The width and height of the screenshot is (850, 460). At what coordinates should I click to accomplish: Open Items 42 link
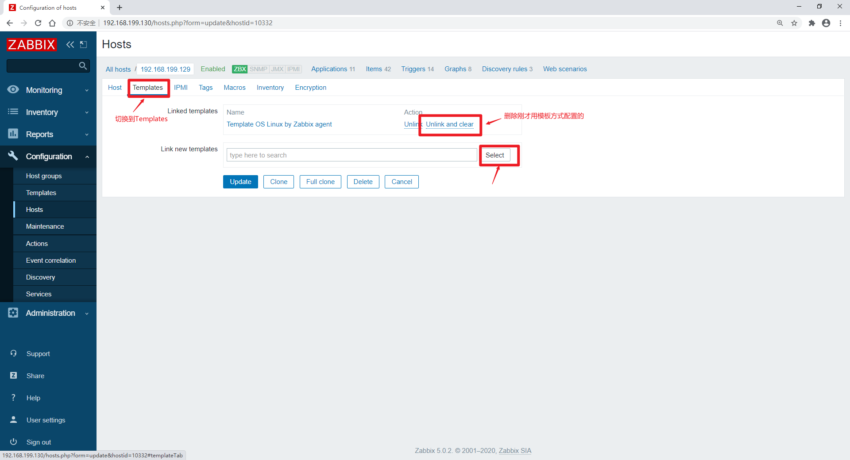tap(378, 69)
